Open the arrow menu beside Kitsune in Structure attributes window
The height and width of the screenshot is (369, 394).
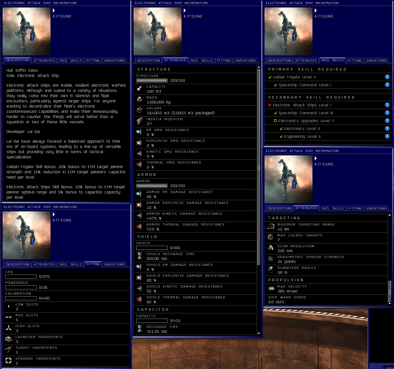pyautogui.click(x=185, y=10)
